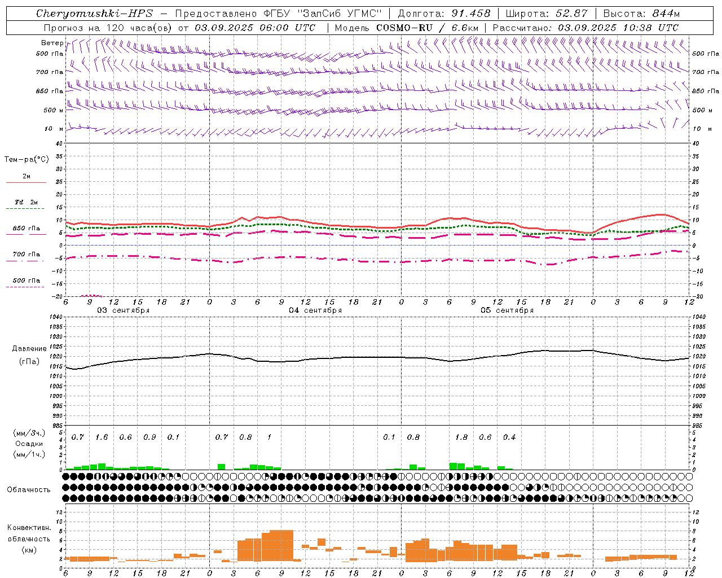Click the '(мм/3ч.)' precipitation unit label
Image resolution: width=722 pixels, height=578 pixels.
tap(29, 433)
